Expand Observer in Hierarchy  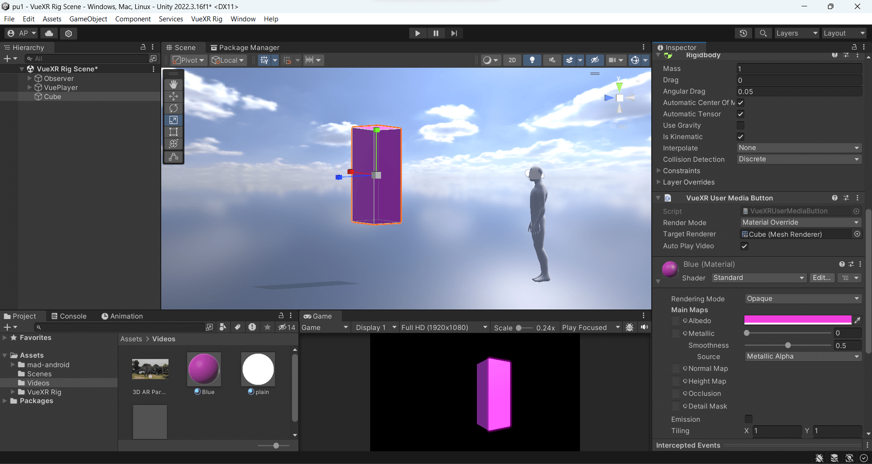(30, 78)
